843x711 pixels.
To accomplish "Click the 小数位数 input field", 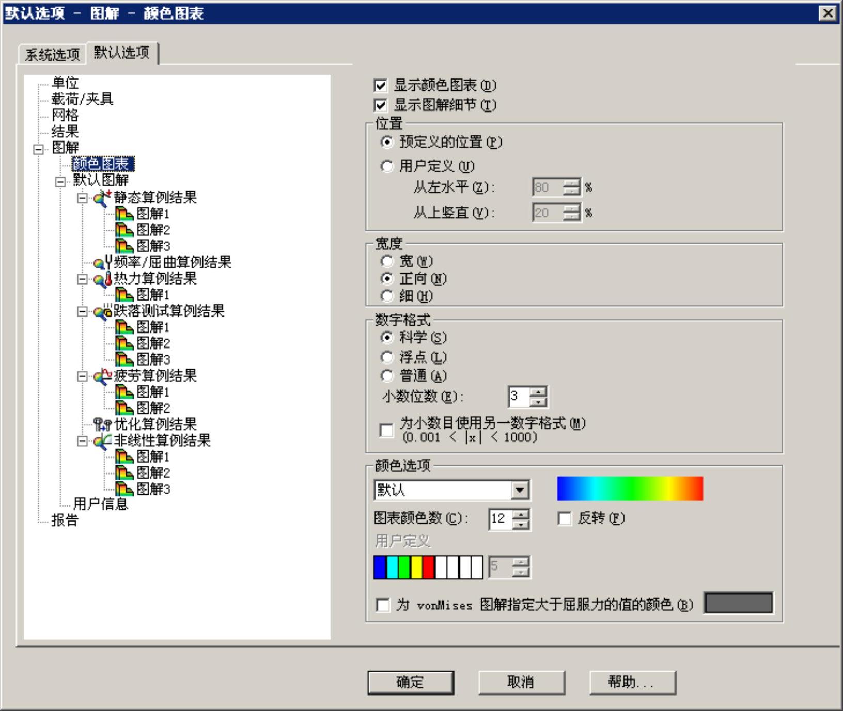I will (519, 397).
